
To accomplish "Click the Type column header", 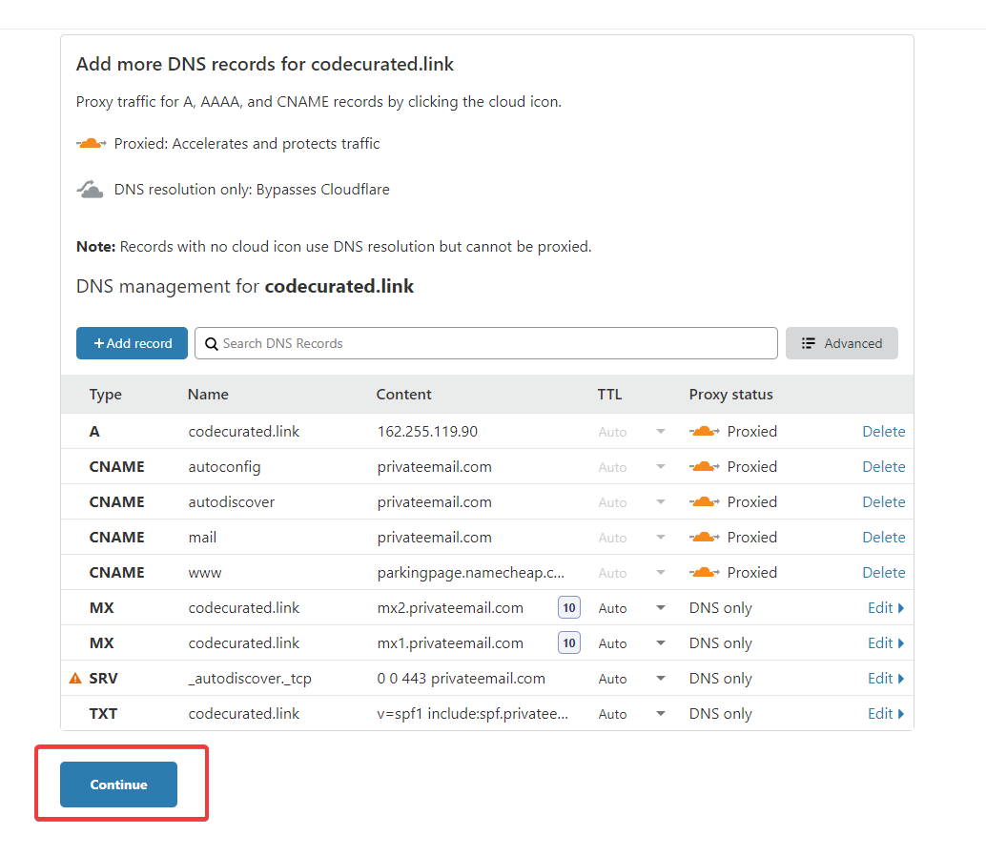I will point(105,395).
